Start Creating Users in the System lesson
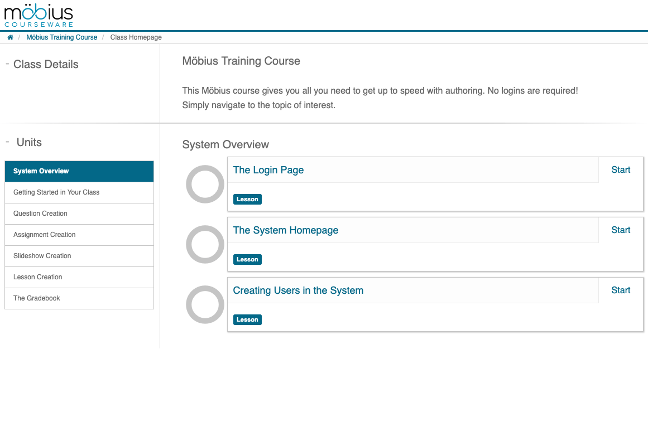This screenshot has height=422, width=648. click(621, 290)
